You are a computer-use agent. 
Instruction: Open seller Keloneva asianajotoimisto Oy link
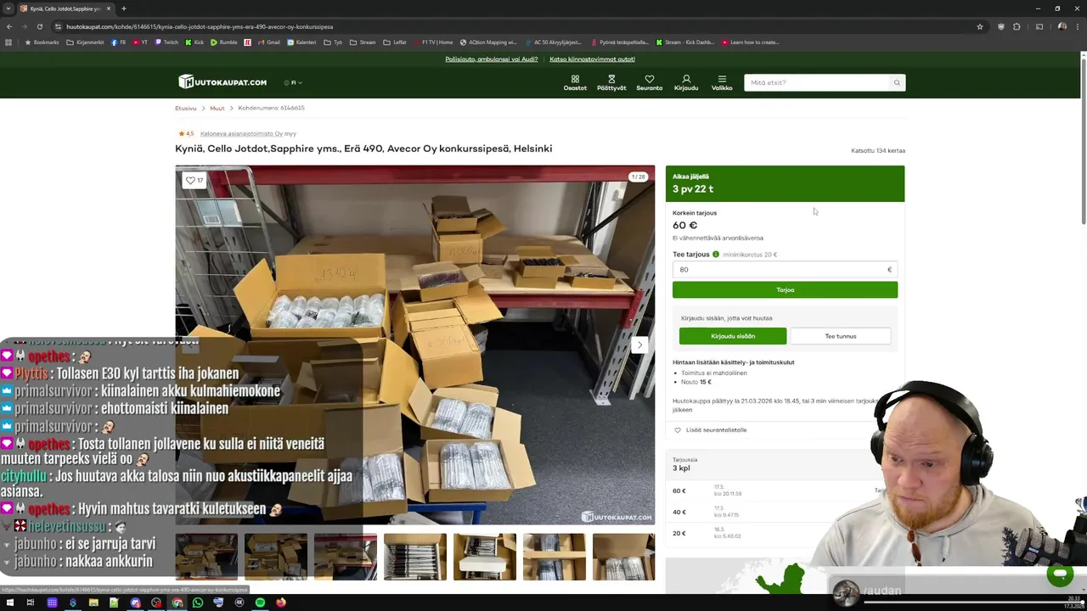pos(242,133)
